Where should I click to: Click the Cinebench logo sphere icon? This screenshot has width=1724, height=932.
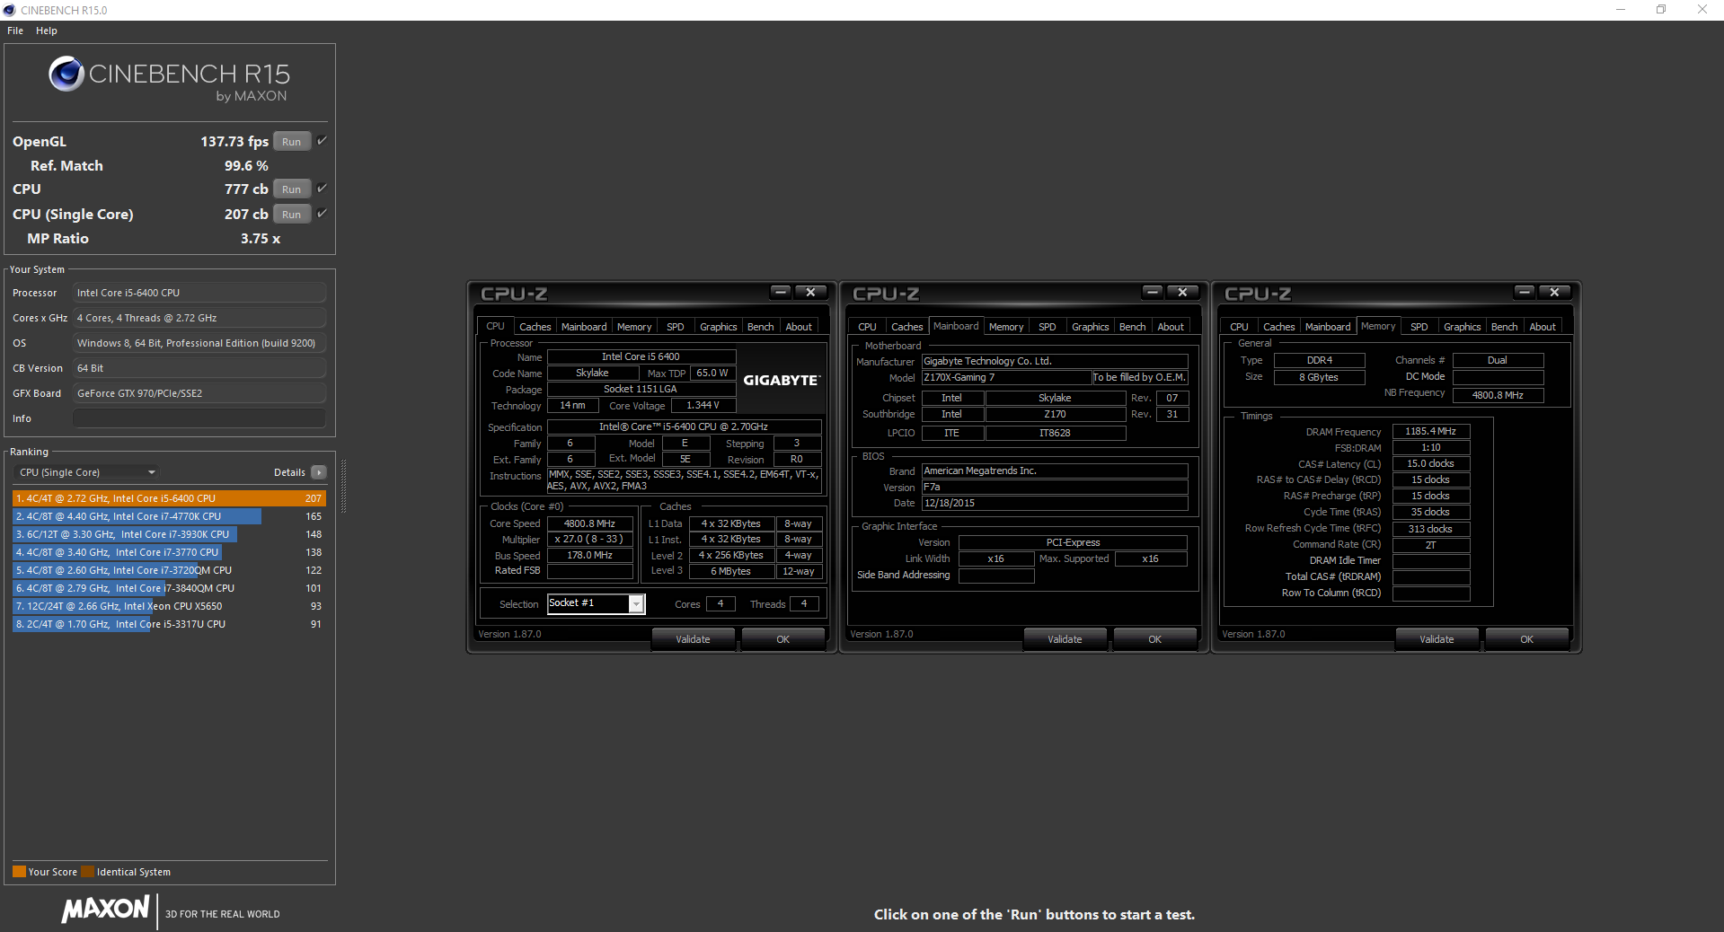[66, 75]
